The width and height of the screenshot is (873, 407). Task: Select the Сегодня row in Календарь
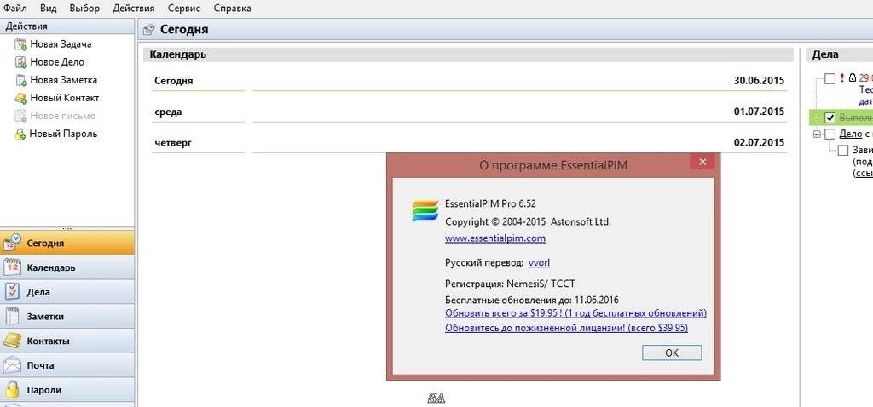point(469,81)
